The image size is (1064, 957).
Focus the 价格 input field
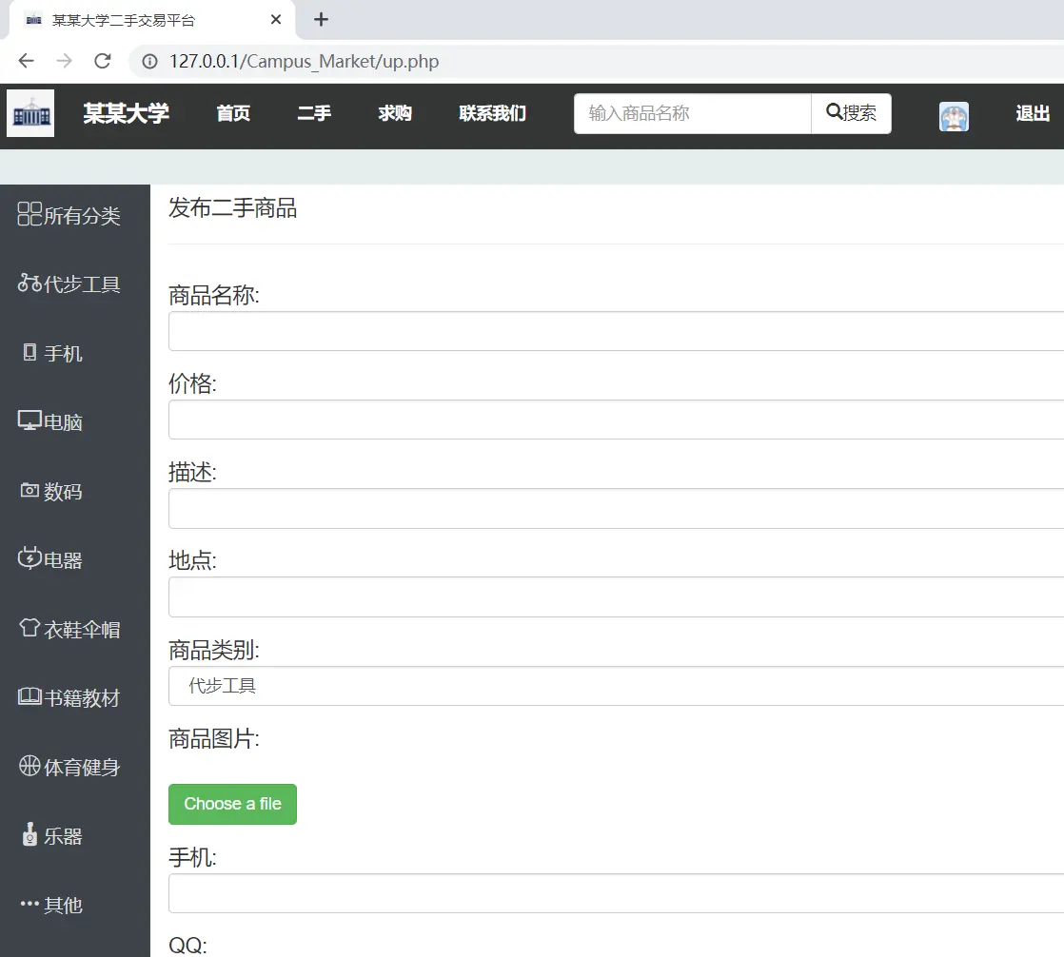(616, 420)
